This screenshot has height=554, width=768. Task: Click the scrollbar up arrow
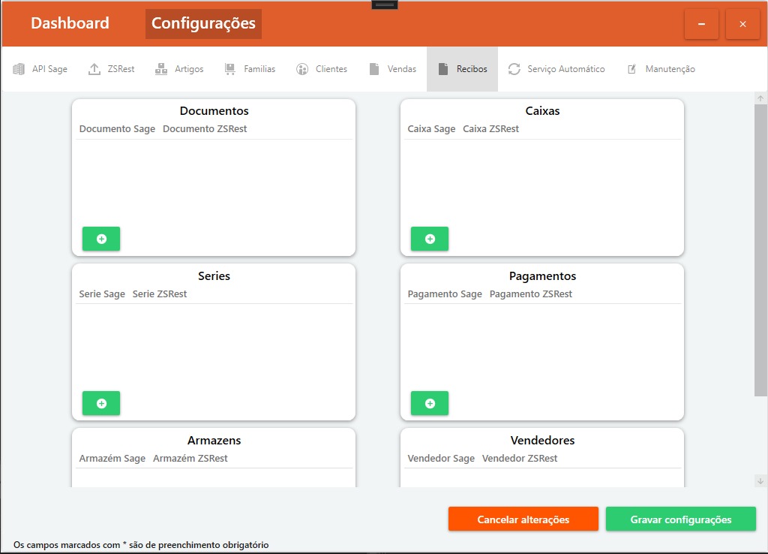tap(760, 98)
